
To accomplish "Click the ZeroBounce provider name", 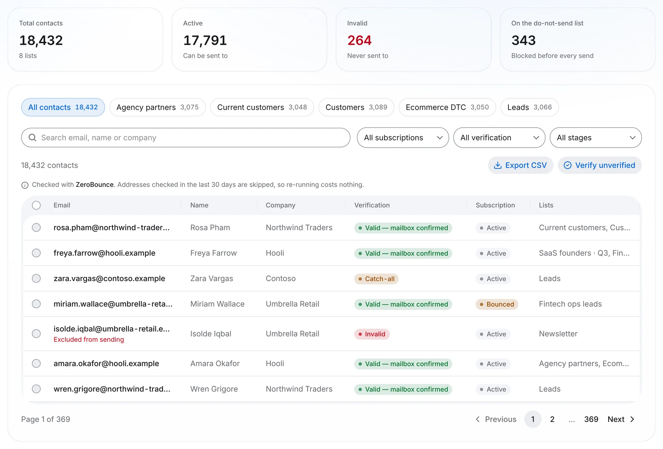I will tap(95, 185).
